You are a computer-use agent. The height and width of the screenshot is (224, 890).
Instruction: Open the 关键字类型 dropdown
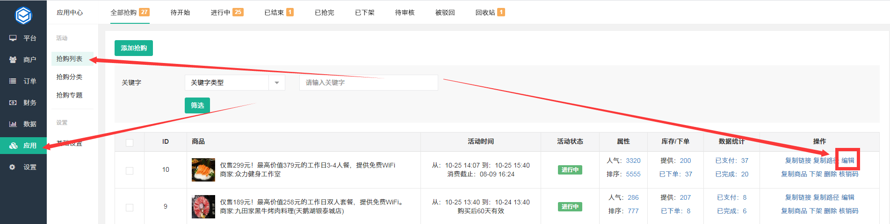click(x=235, y=83)
